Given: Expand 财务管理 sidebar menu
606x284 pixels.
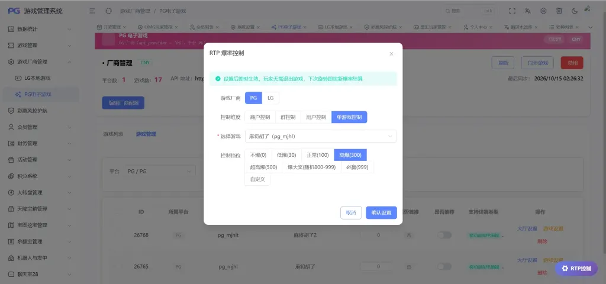Looking at the screenshot, I should pyautogui.click(x=69, y=143).
